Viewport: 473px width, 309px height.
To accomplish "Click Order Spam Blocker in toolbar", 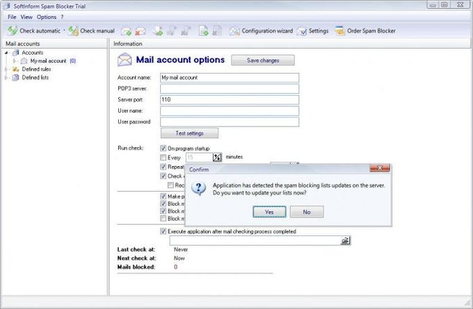I will point(365,31).
